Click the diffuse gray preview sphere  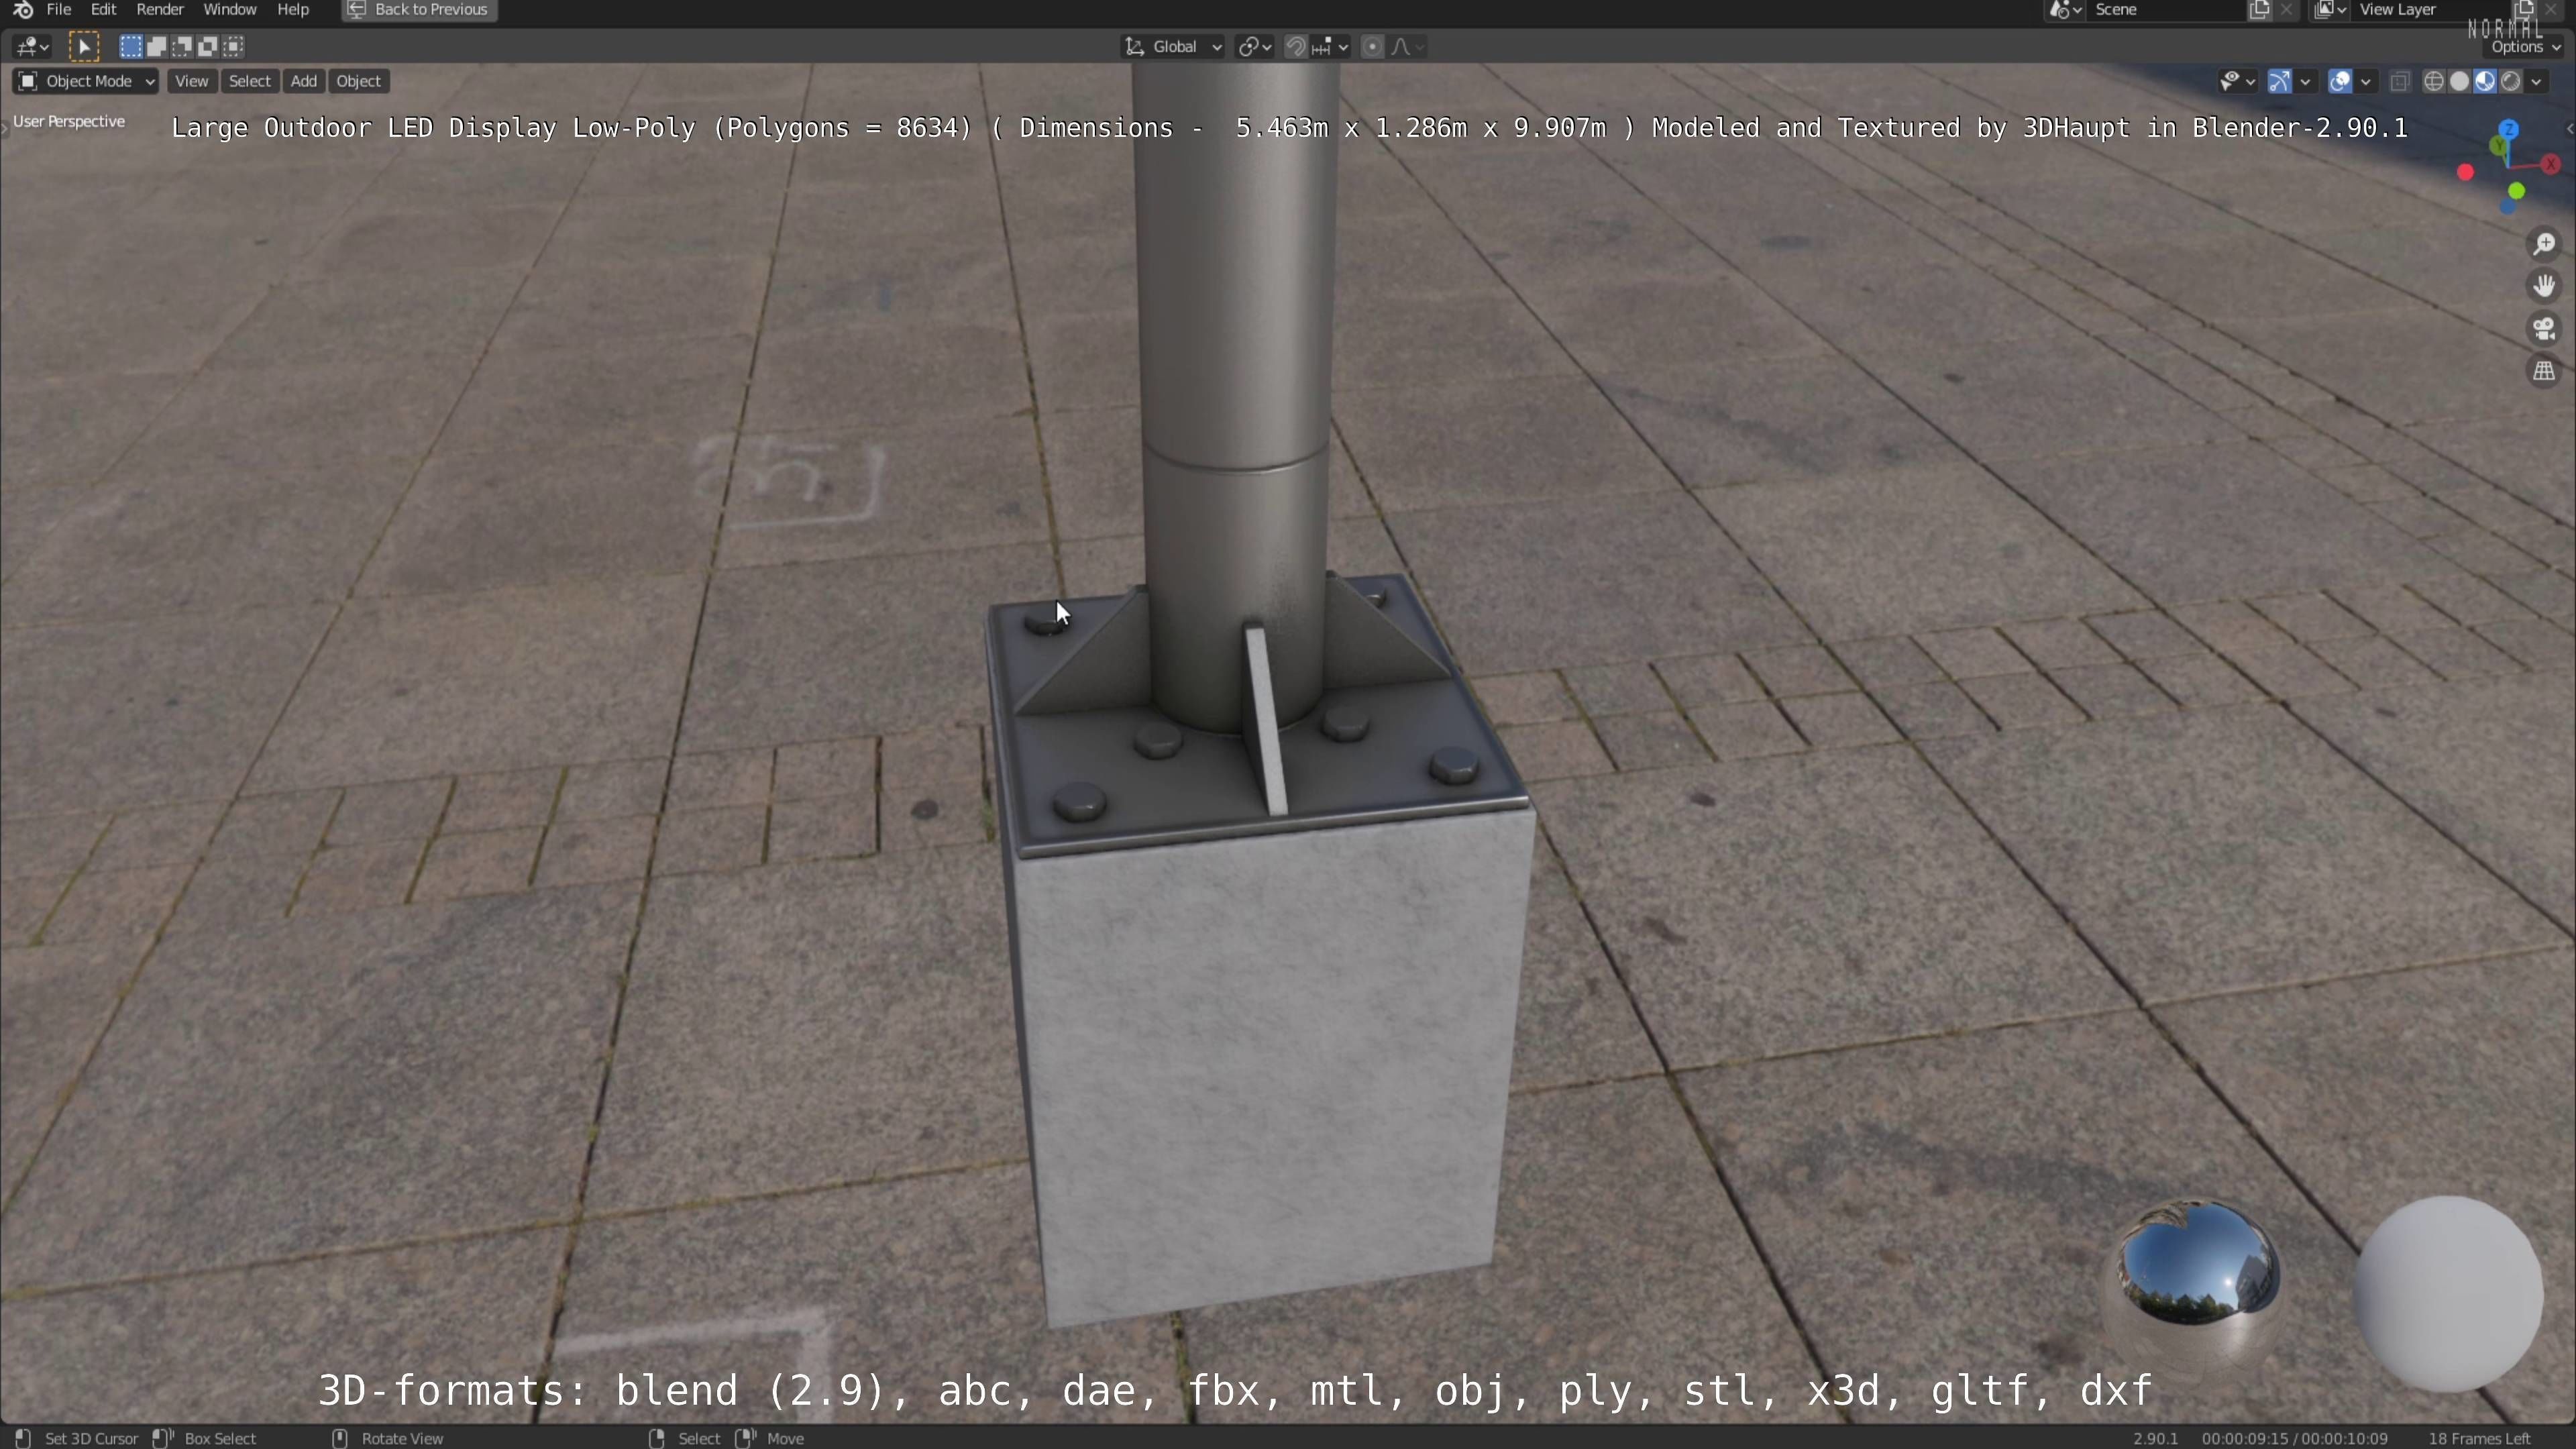[x=2448, y=1293]
